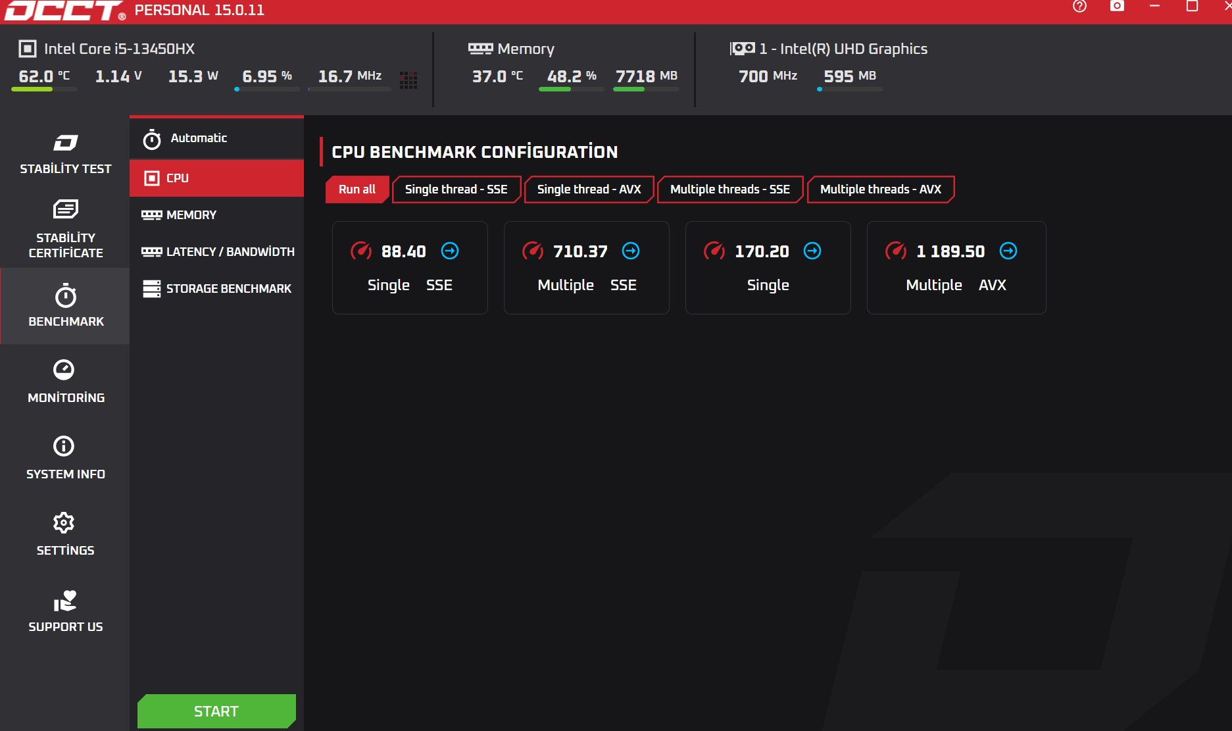Select Multiple threads - AVX option
The height and width of the screenshot is (731, 1232).
click(881, 189)
